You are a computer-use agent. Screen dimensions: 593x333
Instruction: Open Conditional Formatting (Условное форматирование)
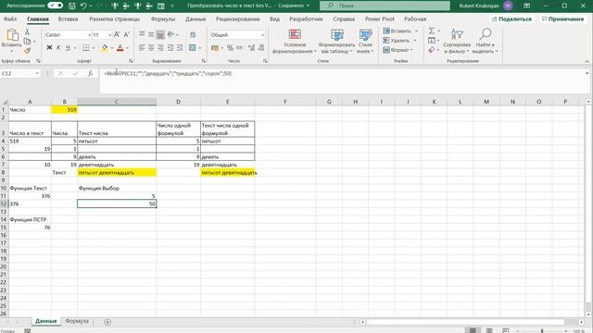[295, 41]
